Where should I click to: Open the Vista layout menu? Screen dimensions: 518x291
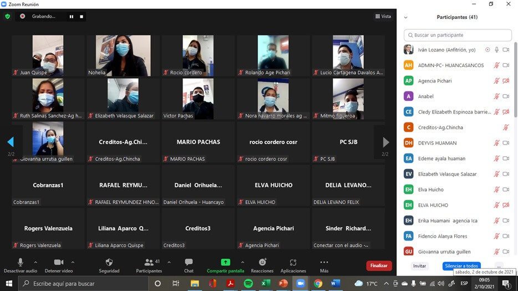point(383,17)
